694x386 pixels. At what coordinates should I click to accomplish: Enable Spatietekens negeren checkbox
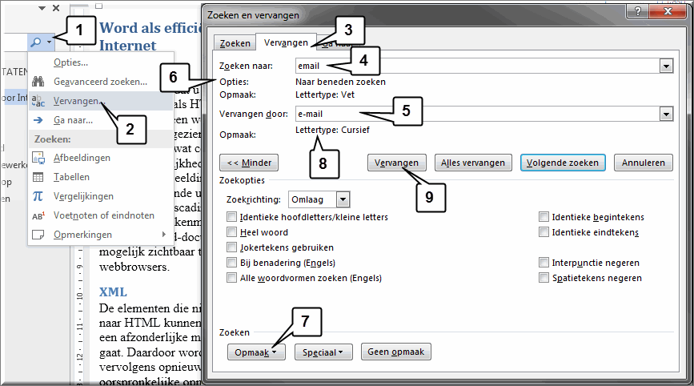point(544,278)
